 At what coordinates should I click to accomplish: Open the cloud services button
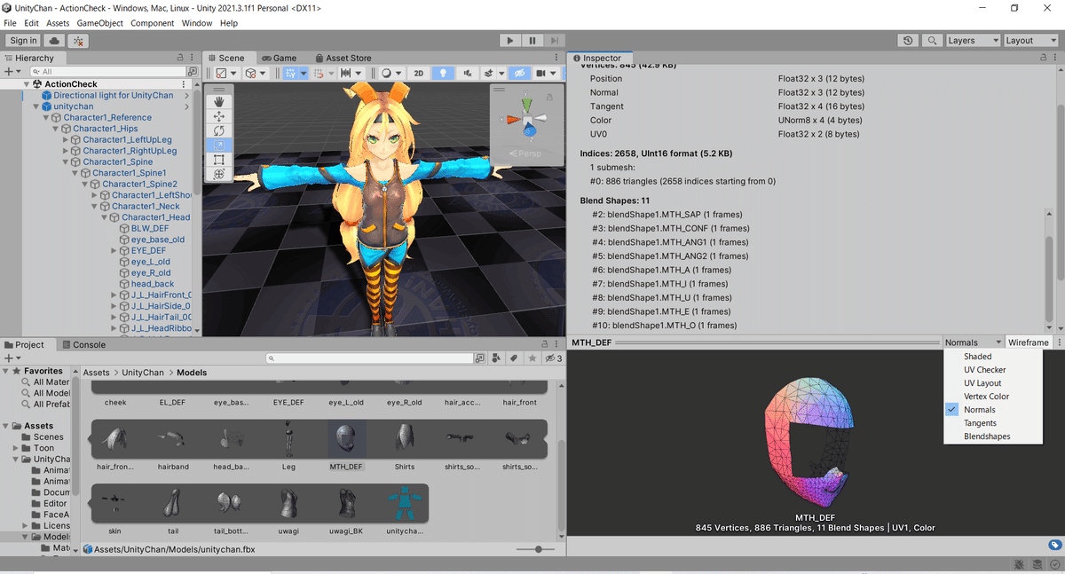point(54,41)
